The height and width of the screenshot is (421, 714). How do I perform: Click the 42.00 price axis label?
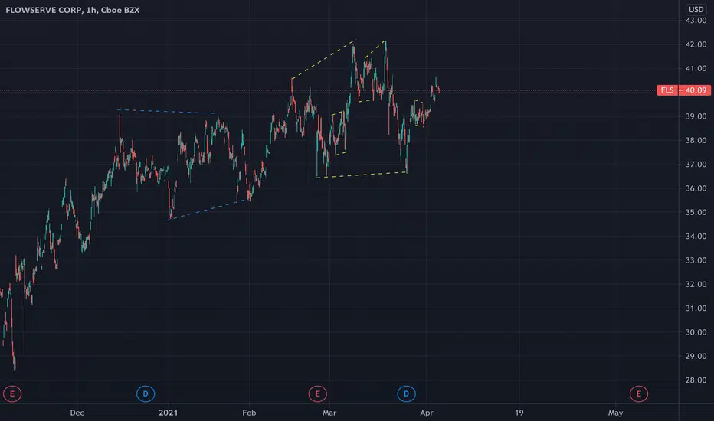[696, 44]
